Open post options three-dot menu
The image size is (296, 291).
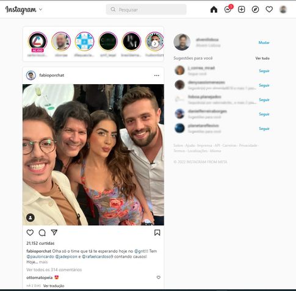[157, 76]
